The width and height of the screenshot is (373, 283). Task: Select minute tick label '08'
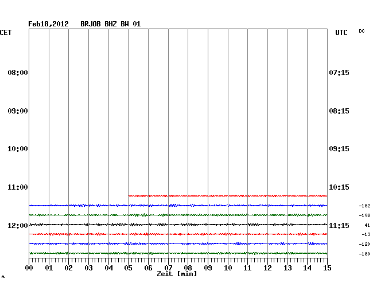coord(188,268)
